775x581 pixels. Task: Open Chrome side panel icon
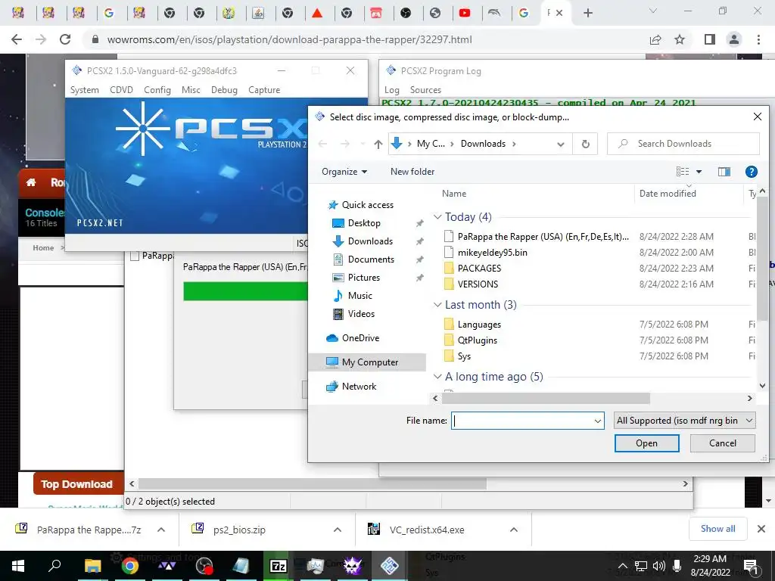point(710,39)
